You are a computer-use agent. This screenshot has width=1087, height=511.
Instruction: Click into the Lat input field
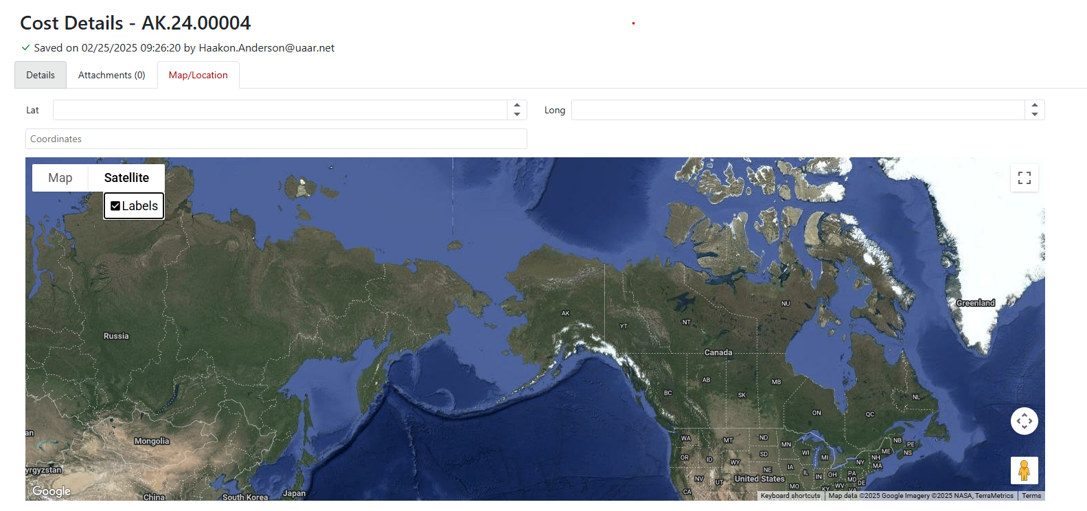point(279,110)
